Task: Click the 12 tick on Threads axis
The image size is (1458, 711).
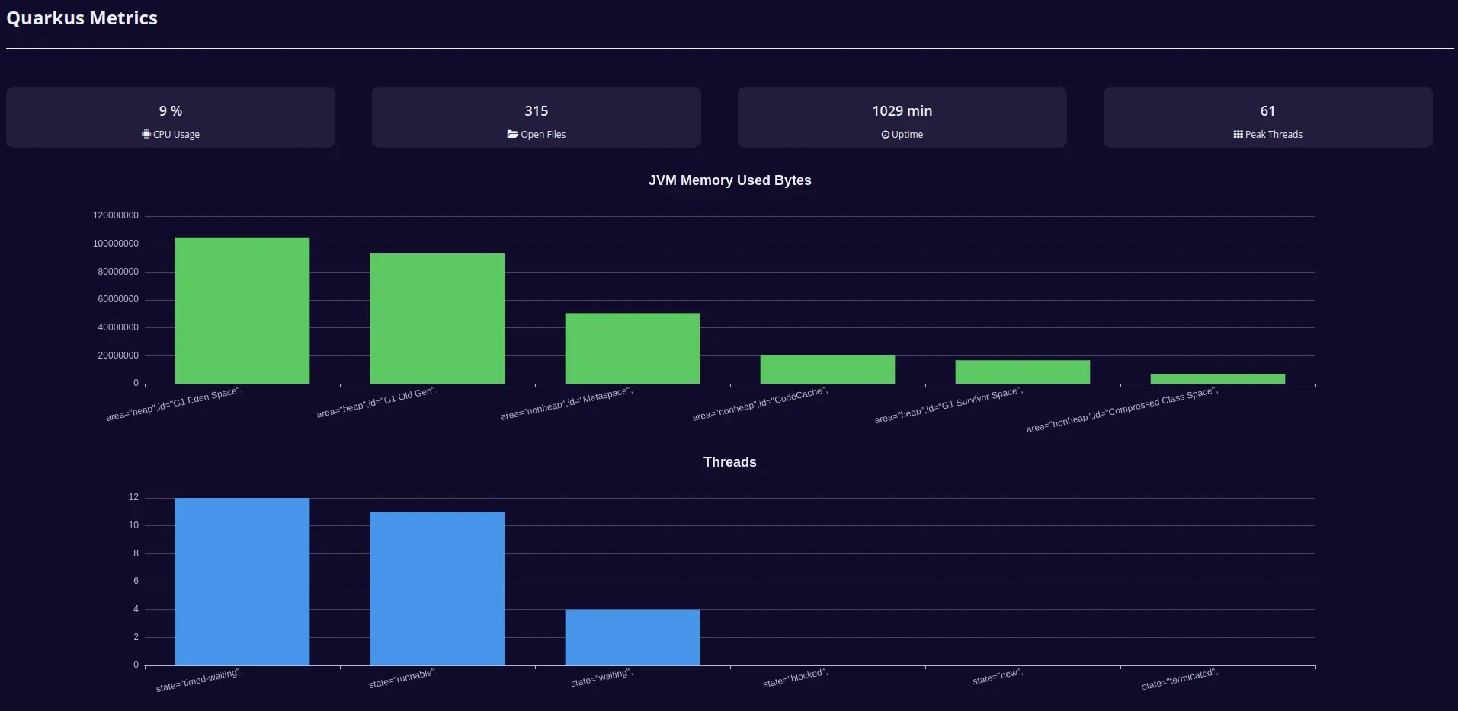Action: (x=134, y=497)
